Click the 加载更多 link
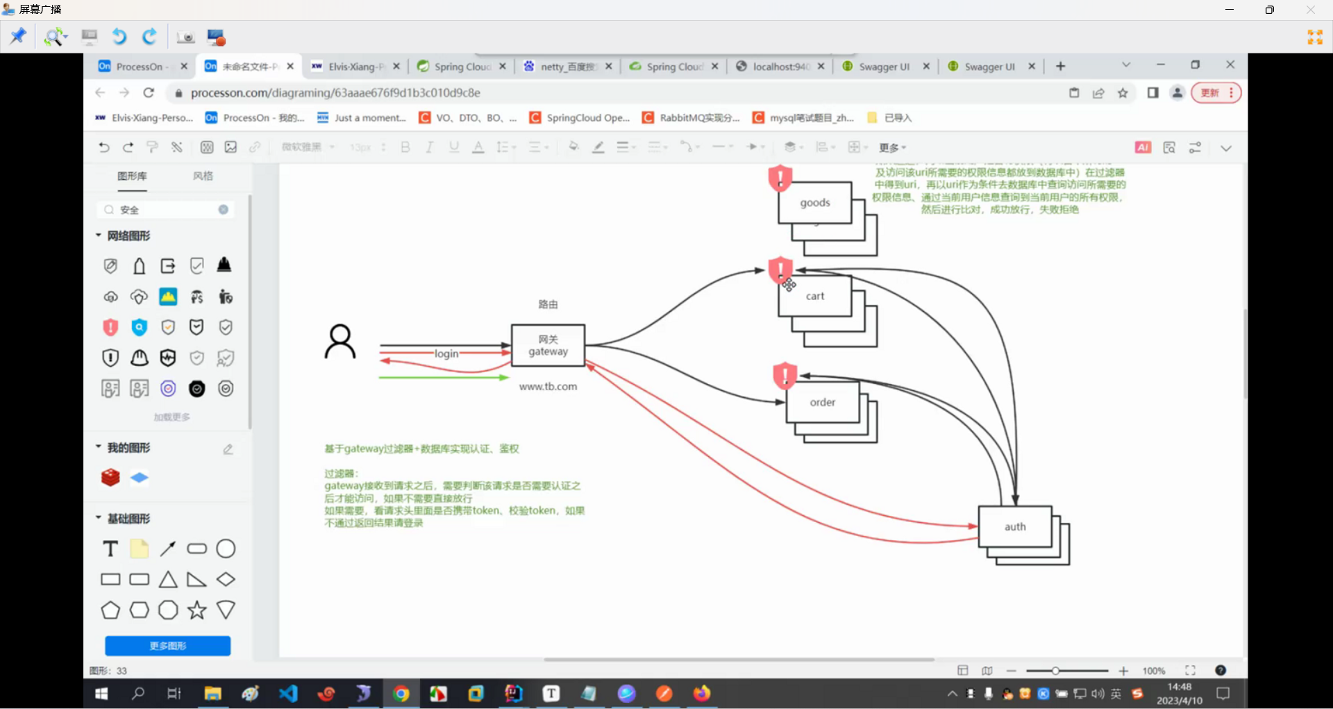 pos(171,417)
